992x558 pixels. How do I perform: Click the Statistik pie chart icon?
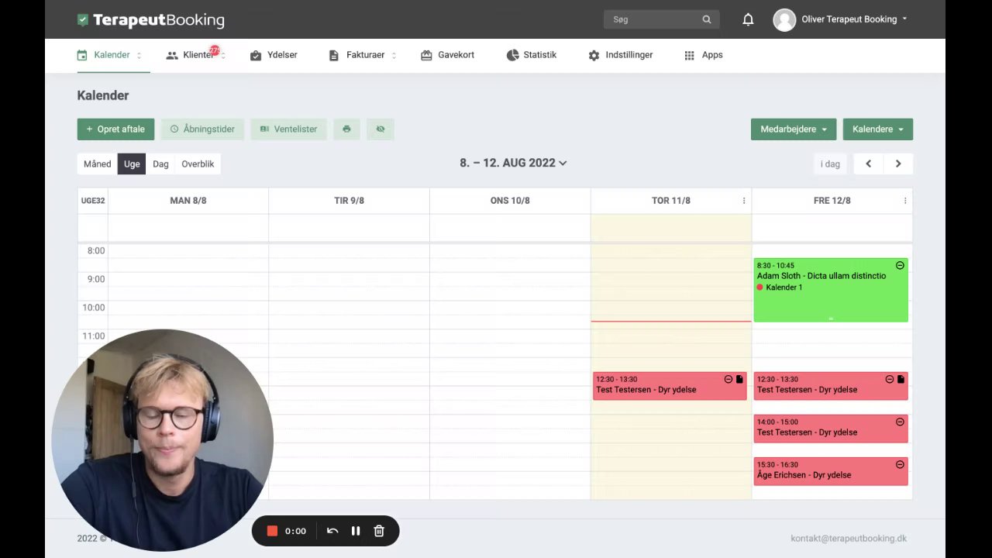point(512,55)
